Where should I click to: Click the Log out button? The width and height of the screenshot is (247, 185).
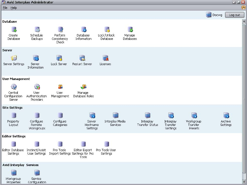(x=235, y=15)
